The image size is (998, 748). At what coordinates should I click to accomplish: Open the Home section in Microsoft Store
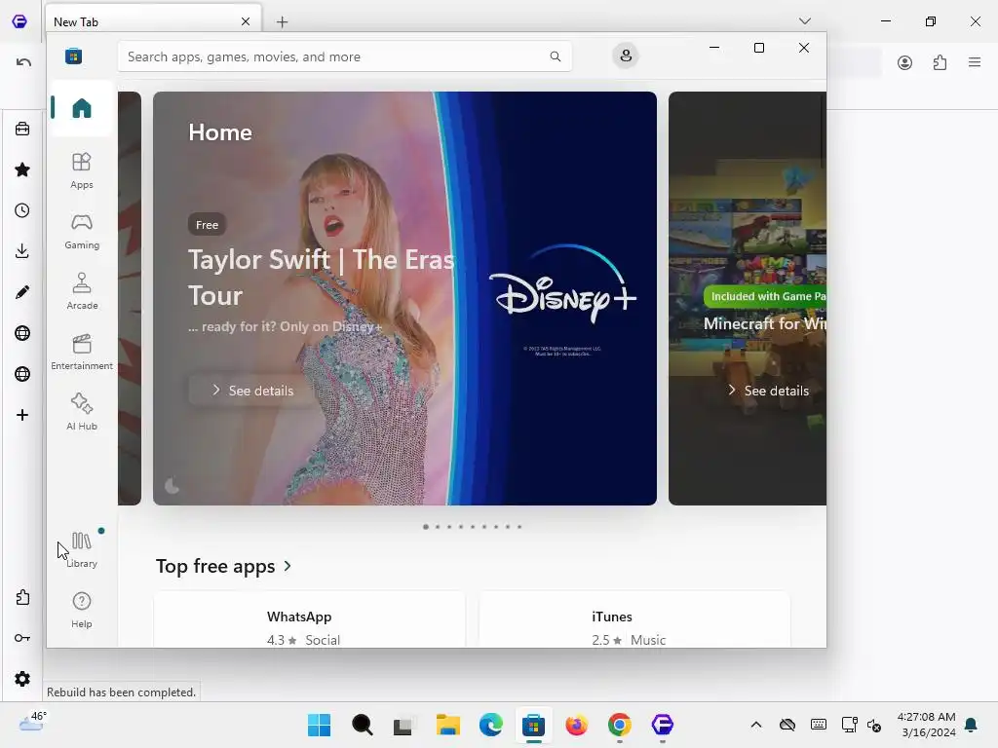point(82,108)
